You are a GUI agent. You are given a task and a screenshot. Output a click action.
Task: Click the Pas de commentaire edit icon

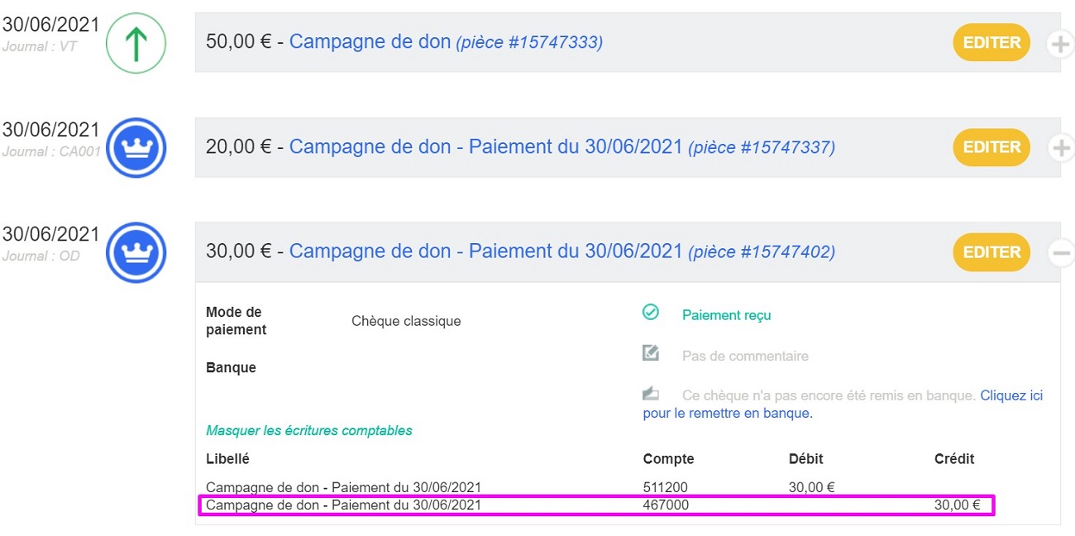tap(651, 353)
